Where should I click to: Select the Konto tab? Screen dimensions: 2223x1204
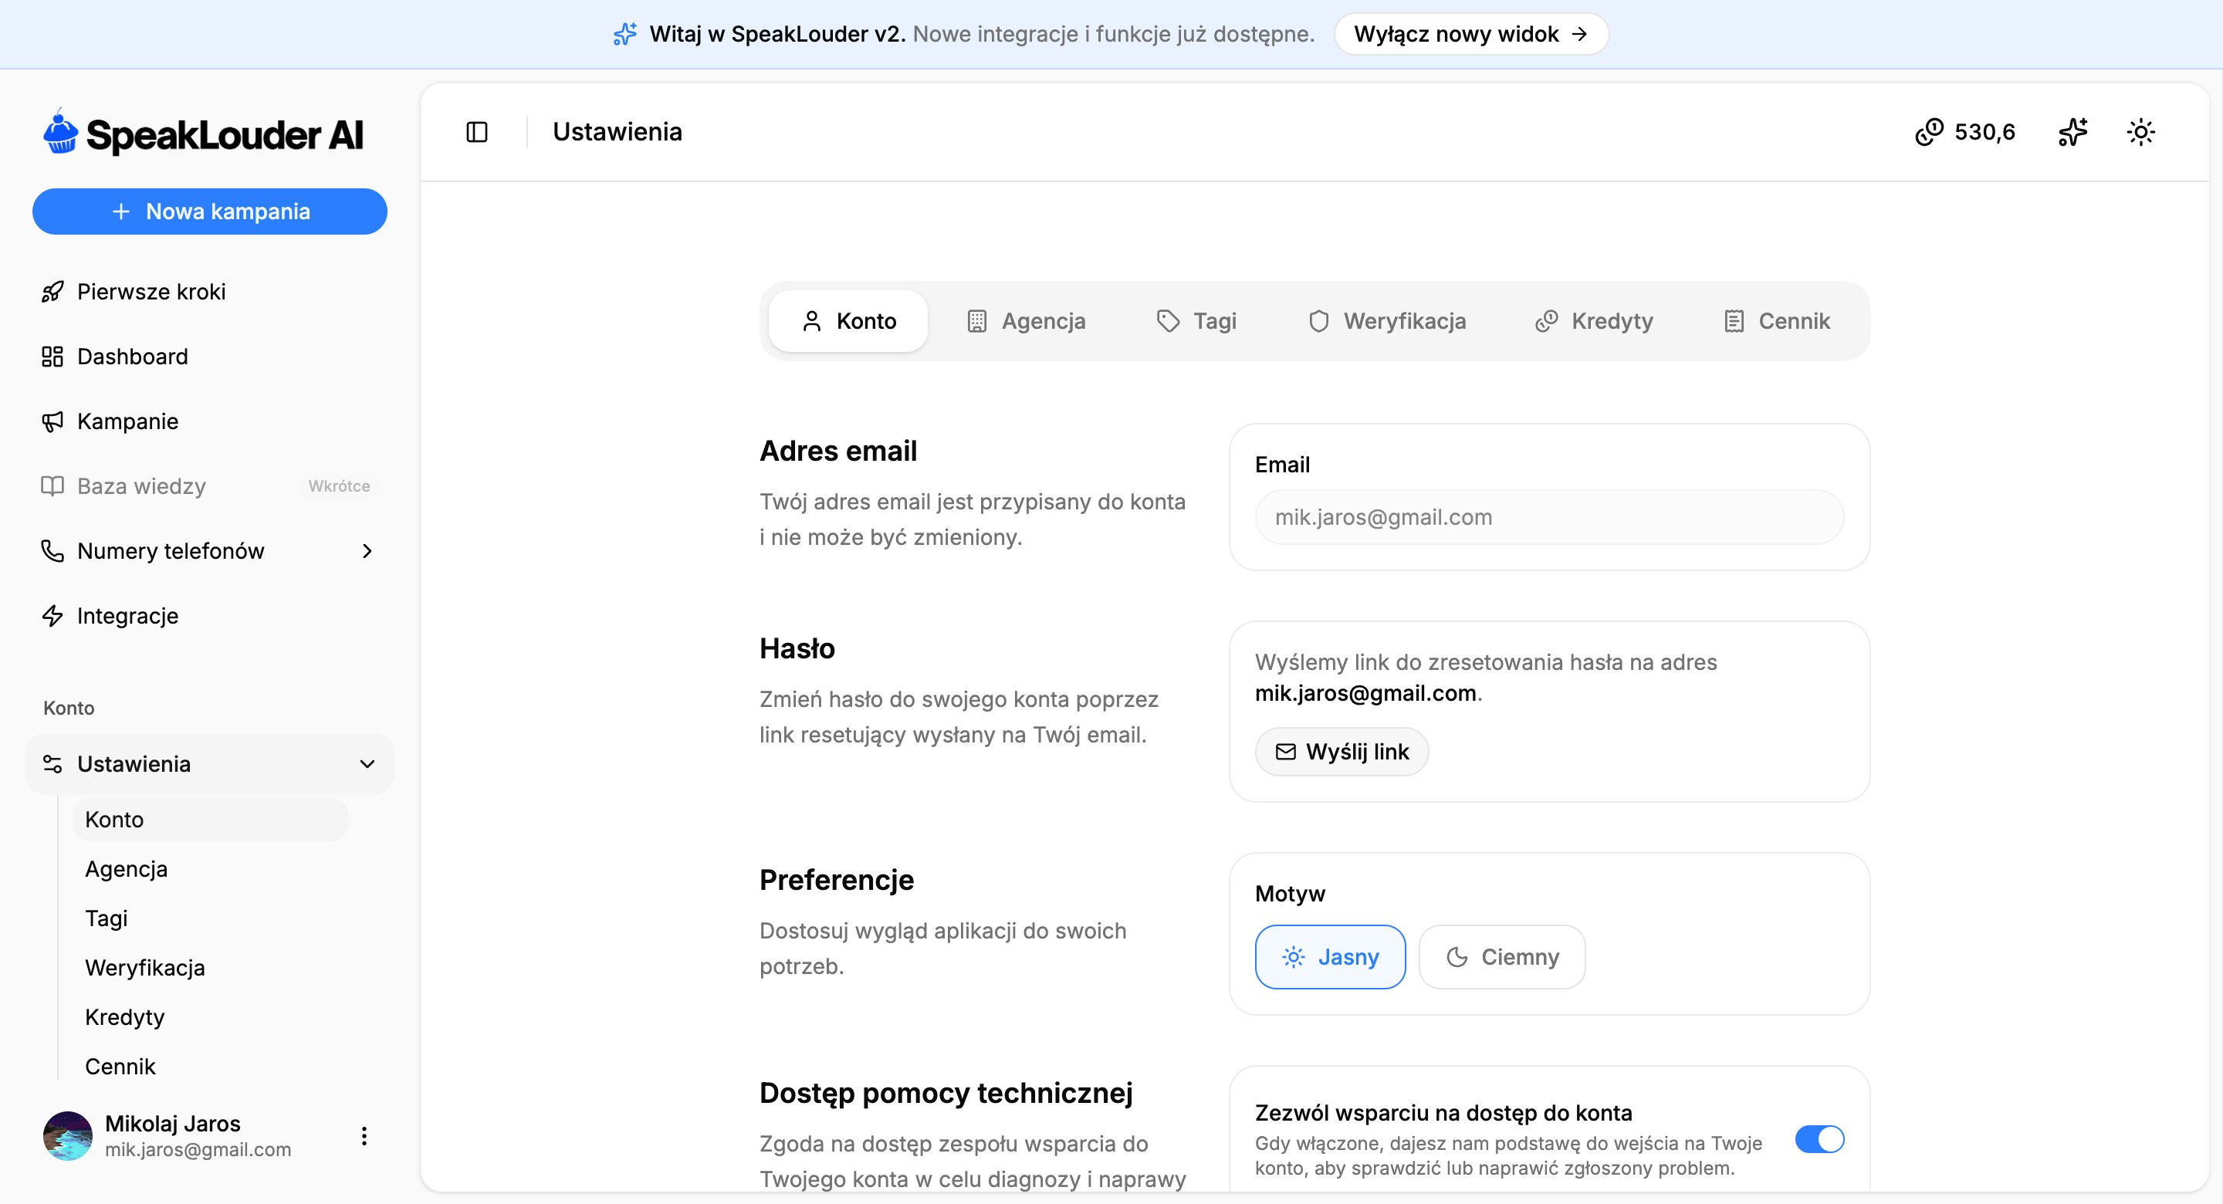(x=848, y=321)
